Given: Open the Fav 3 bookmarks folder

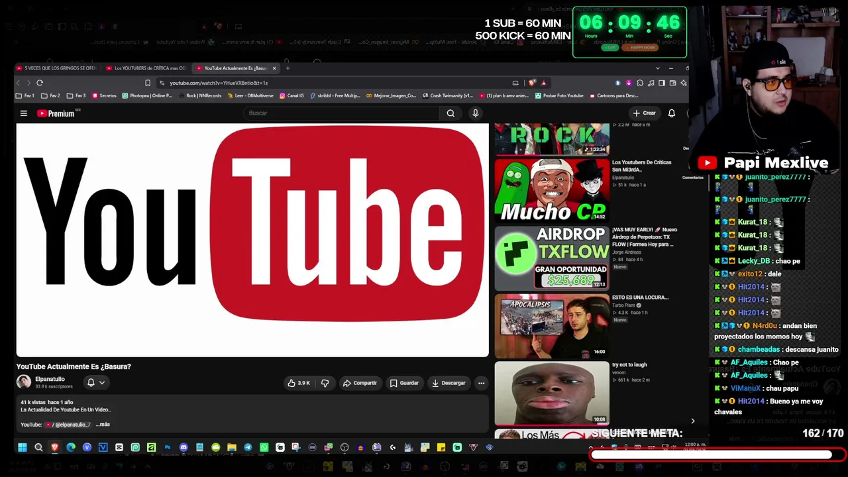Looking at the screenshot, I should [76, 96].
